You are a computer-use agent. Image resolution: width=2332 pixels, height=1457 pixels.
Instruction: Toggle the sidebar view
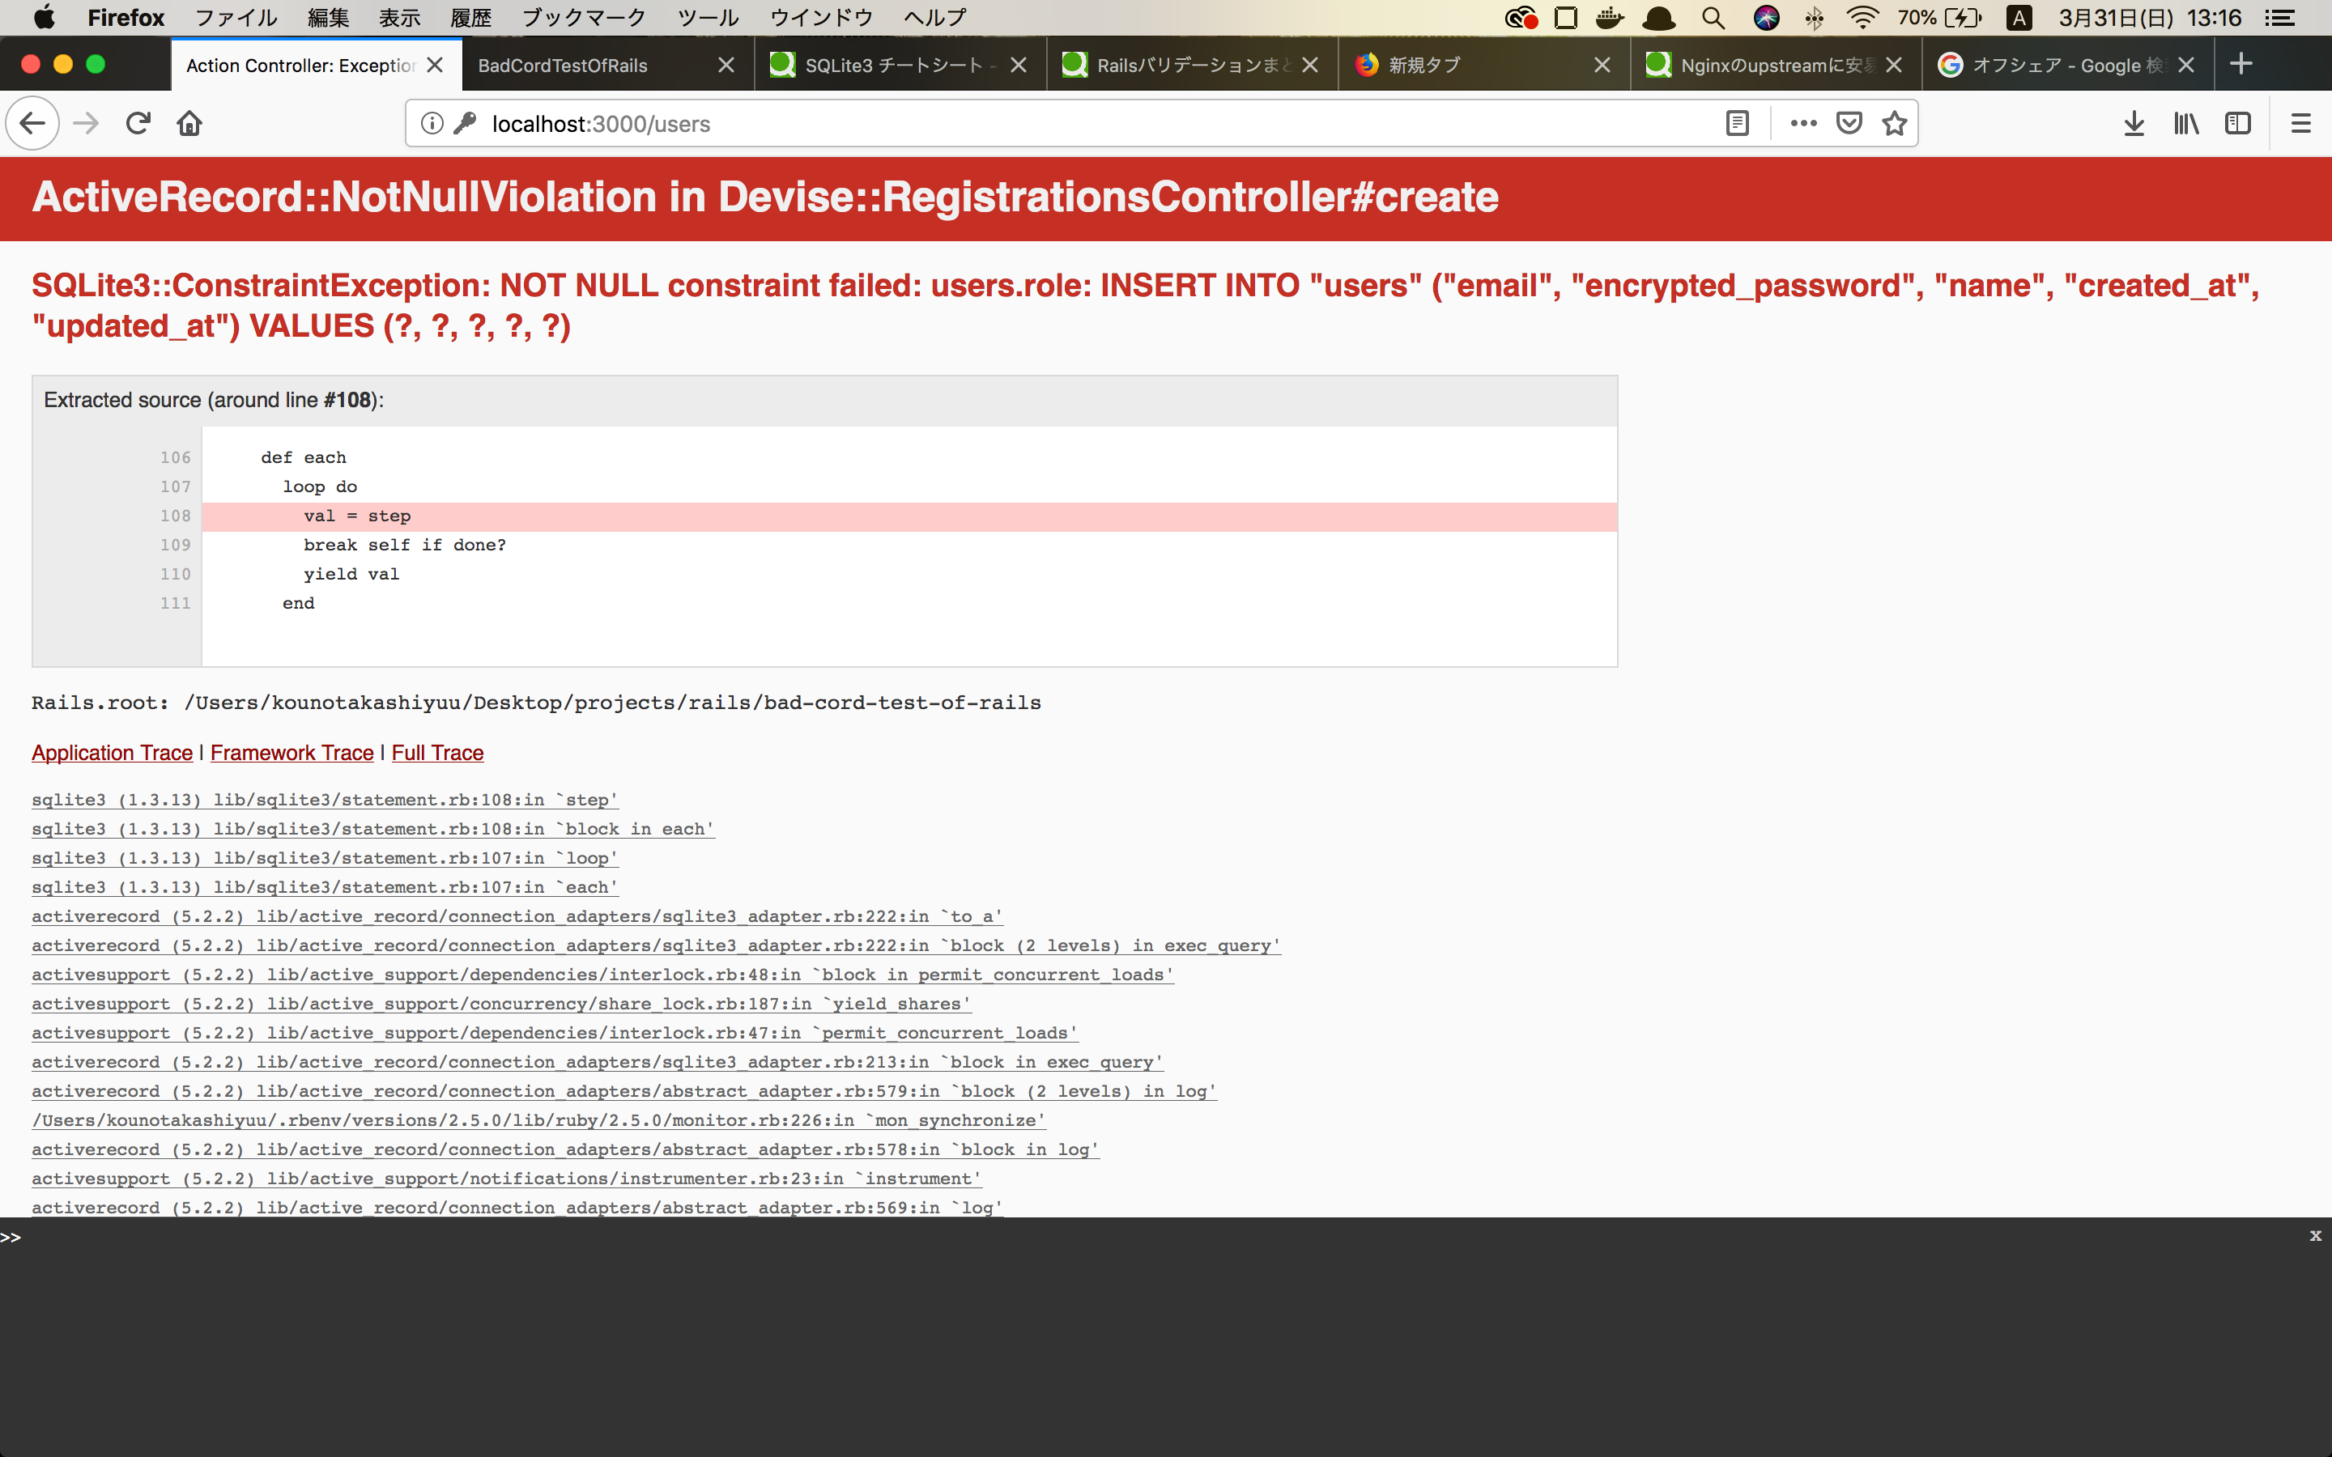pos(2237,123)
